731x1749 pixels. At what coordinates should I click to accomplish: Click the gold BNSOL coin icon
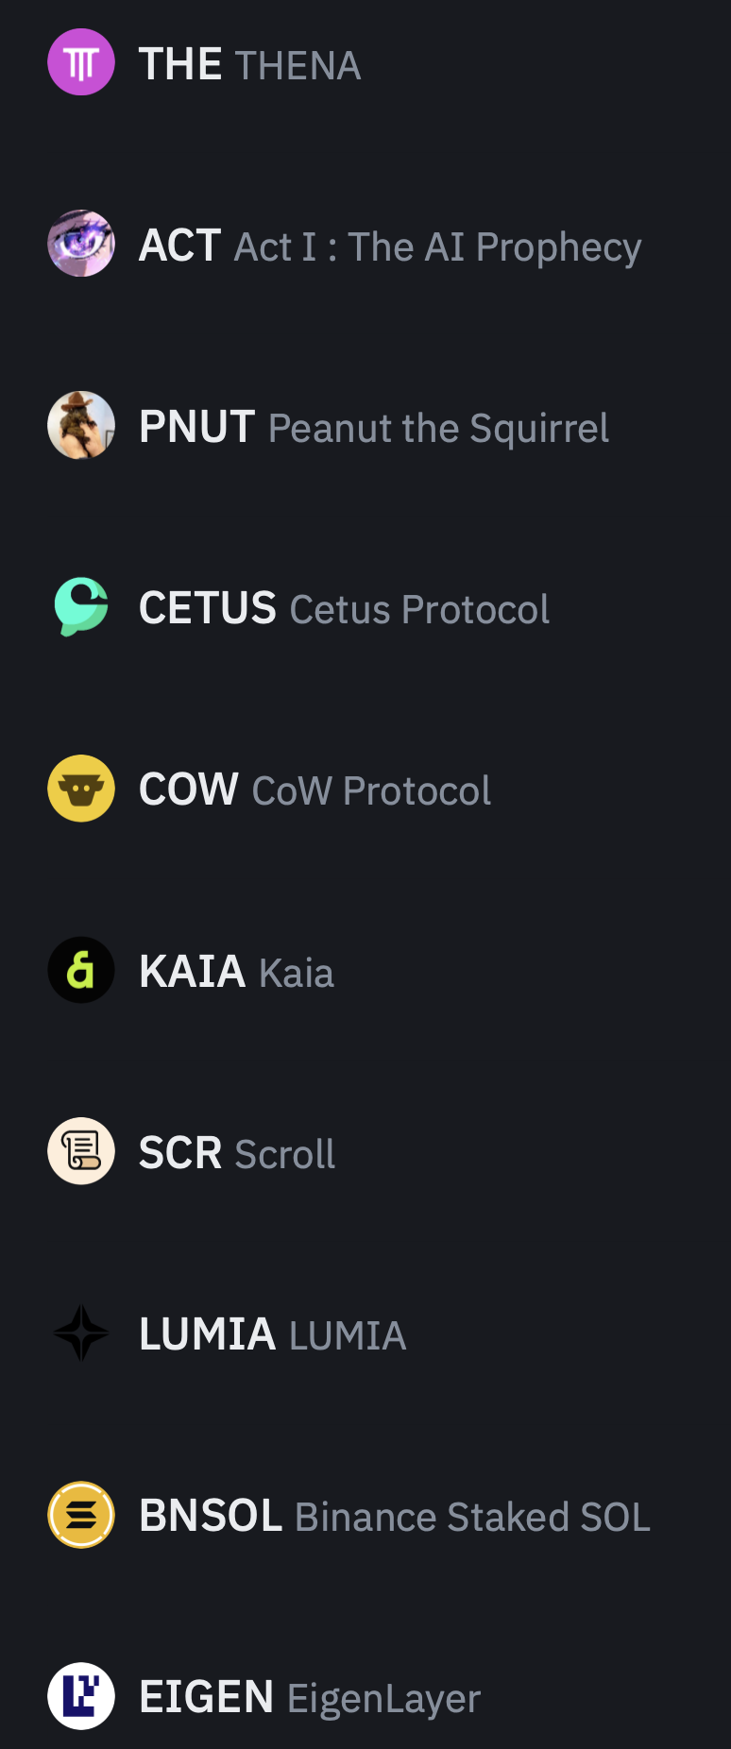coord(81,1515)
